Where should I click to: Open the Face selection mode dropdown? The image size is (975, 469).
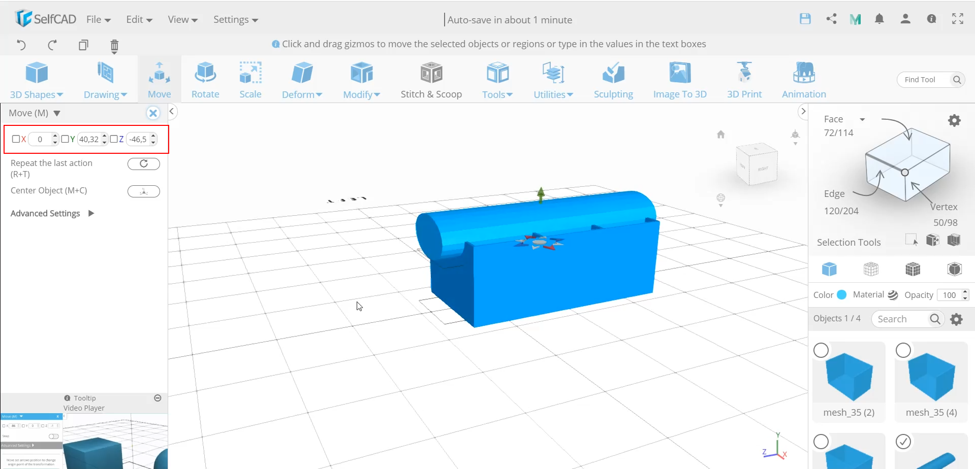point(862,119)
